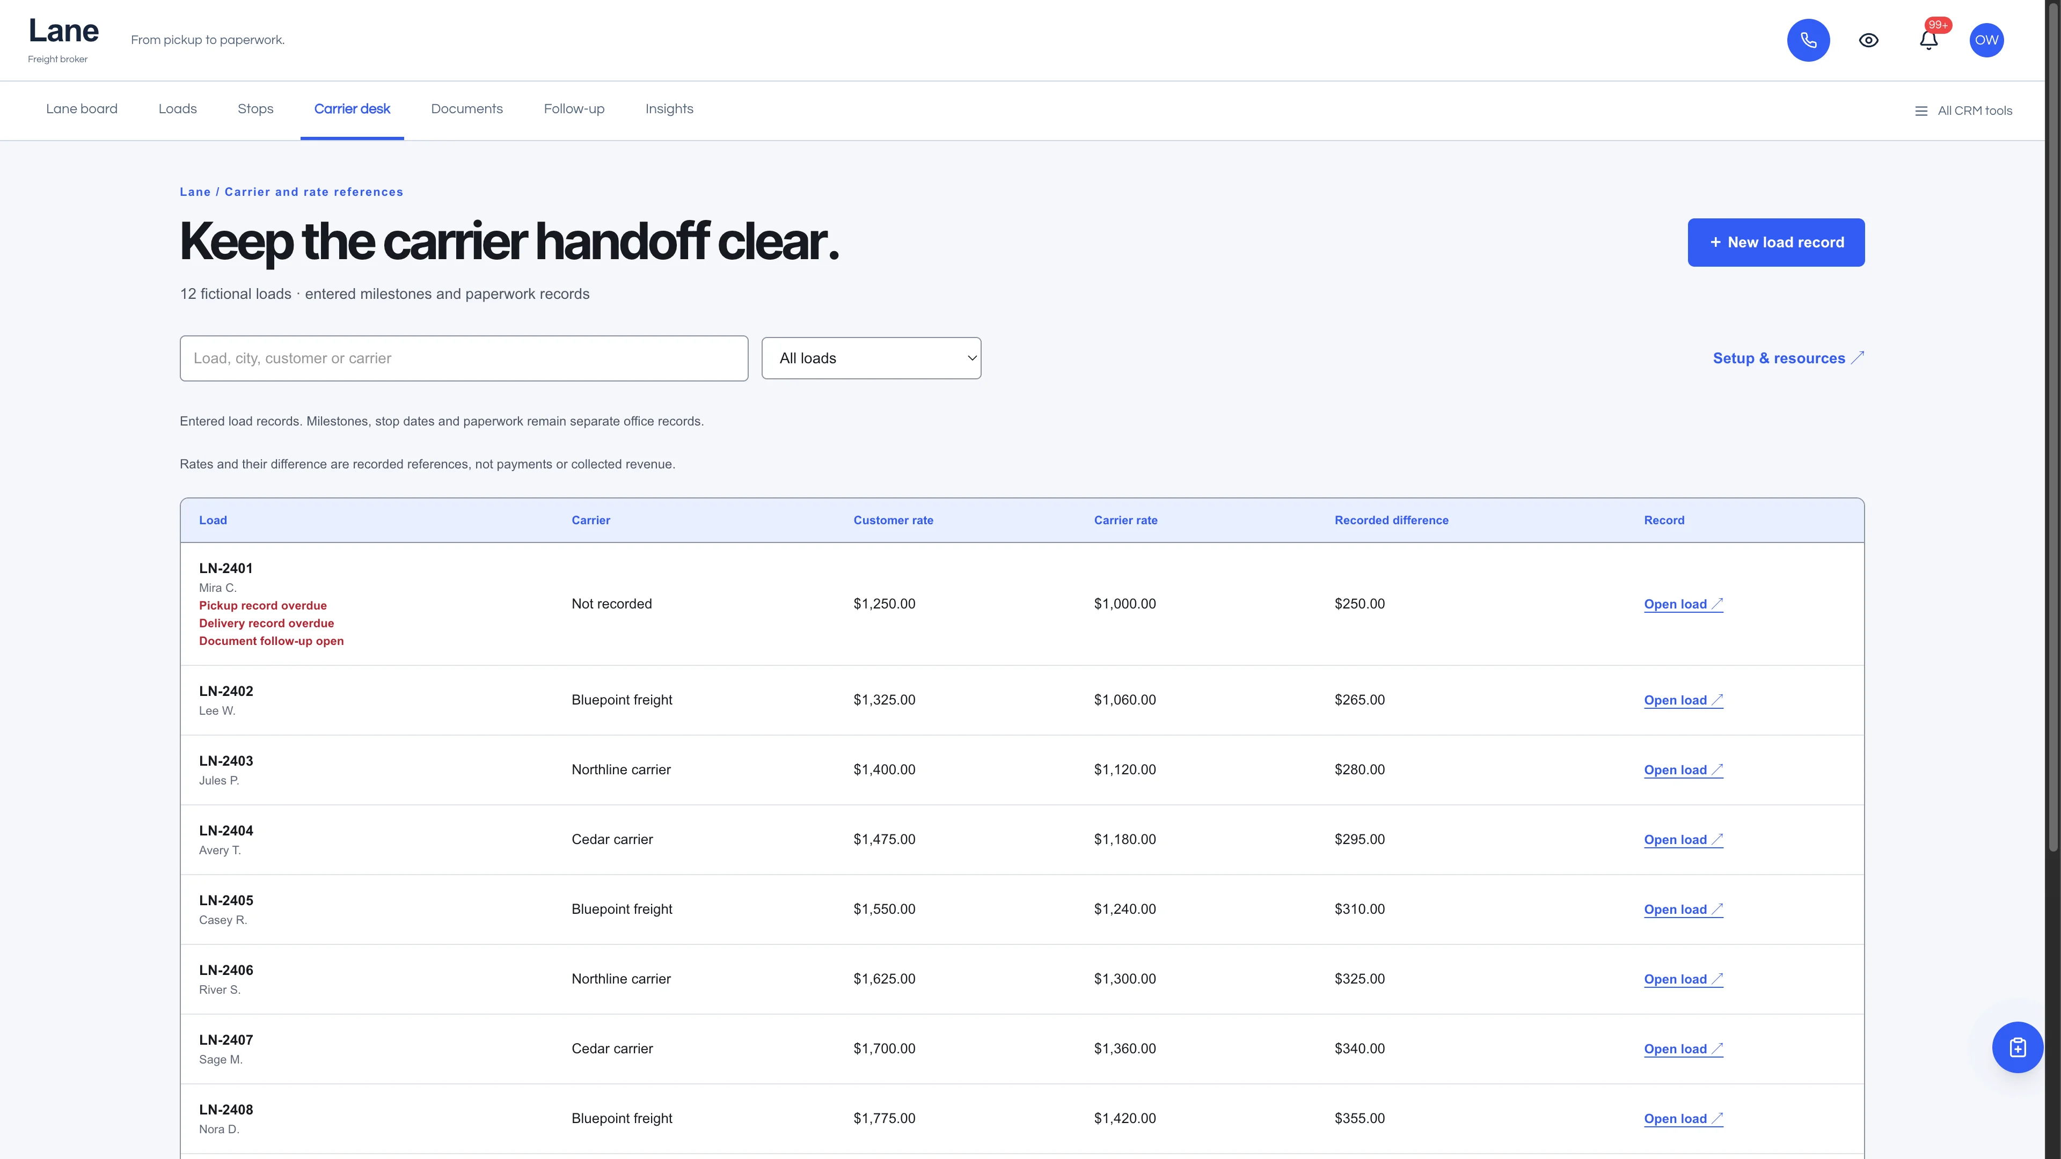The image size is (2061, 1159).
Task: View the Insights tab
Action: (670, 109)
